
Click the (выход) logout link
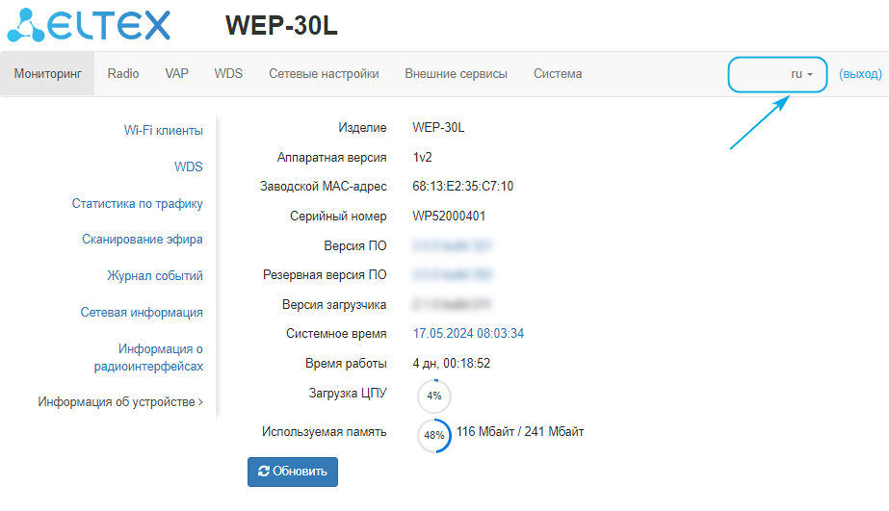(860, 74)
